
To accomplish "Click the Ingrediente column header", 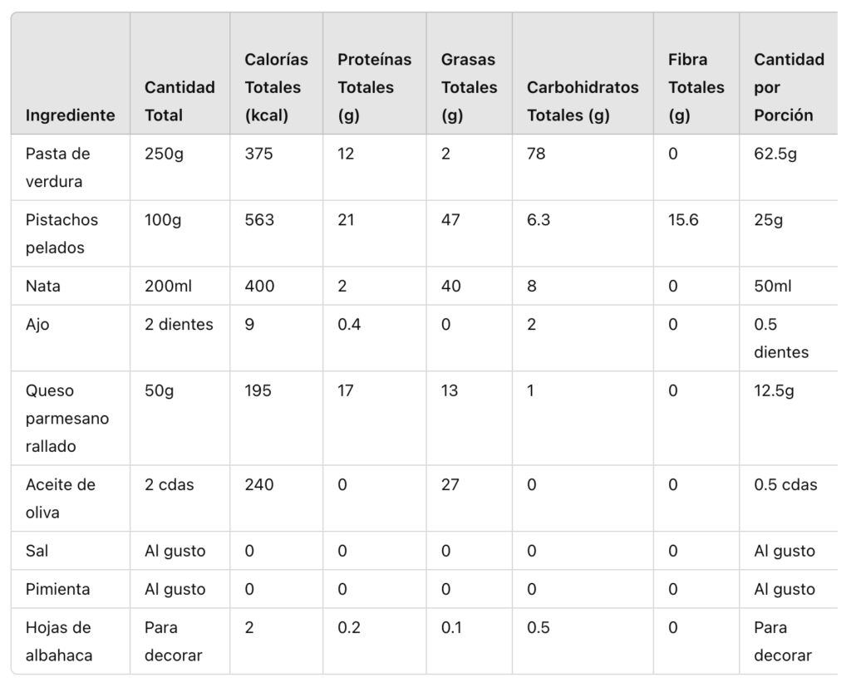I will (x=70, y=115).
